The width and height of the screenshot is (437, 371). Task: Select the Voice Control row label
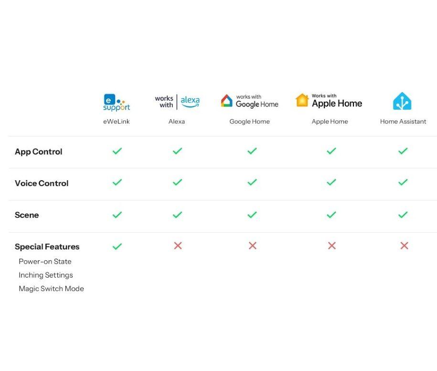tap(42, 183)
